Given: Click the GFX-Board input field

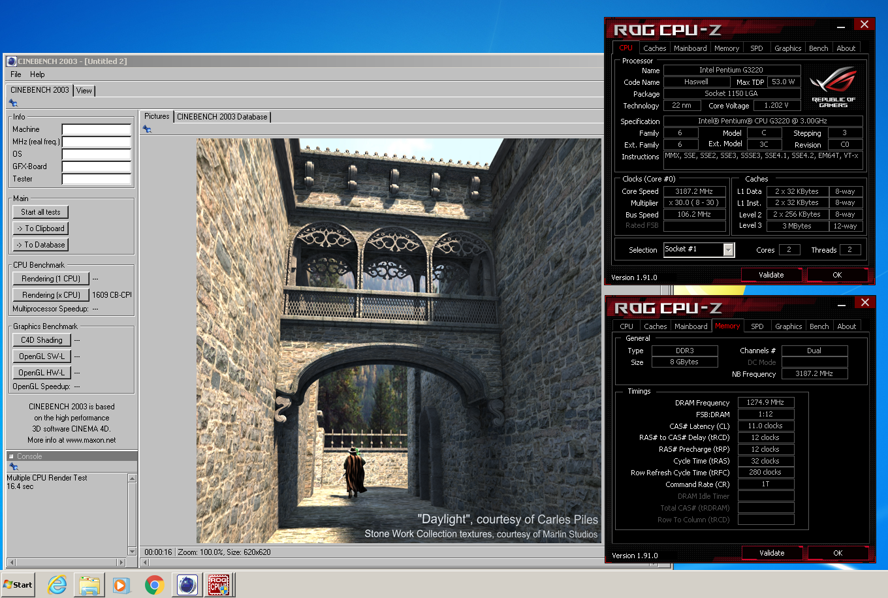Looking at the screenshot, I should (97, 166).
